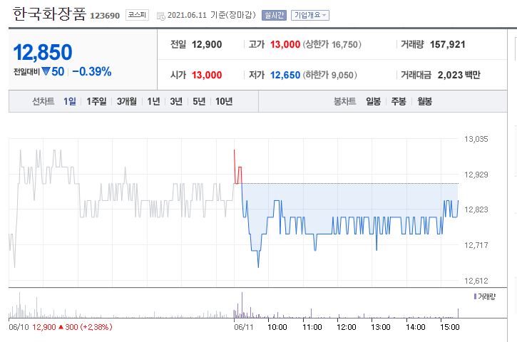Click opening price 13,000 beside 시가
The width and height of the screenshot is (517, 342).
tap(207, 75)
